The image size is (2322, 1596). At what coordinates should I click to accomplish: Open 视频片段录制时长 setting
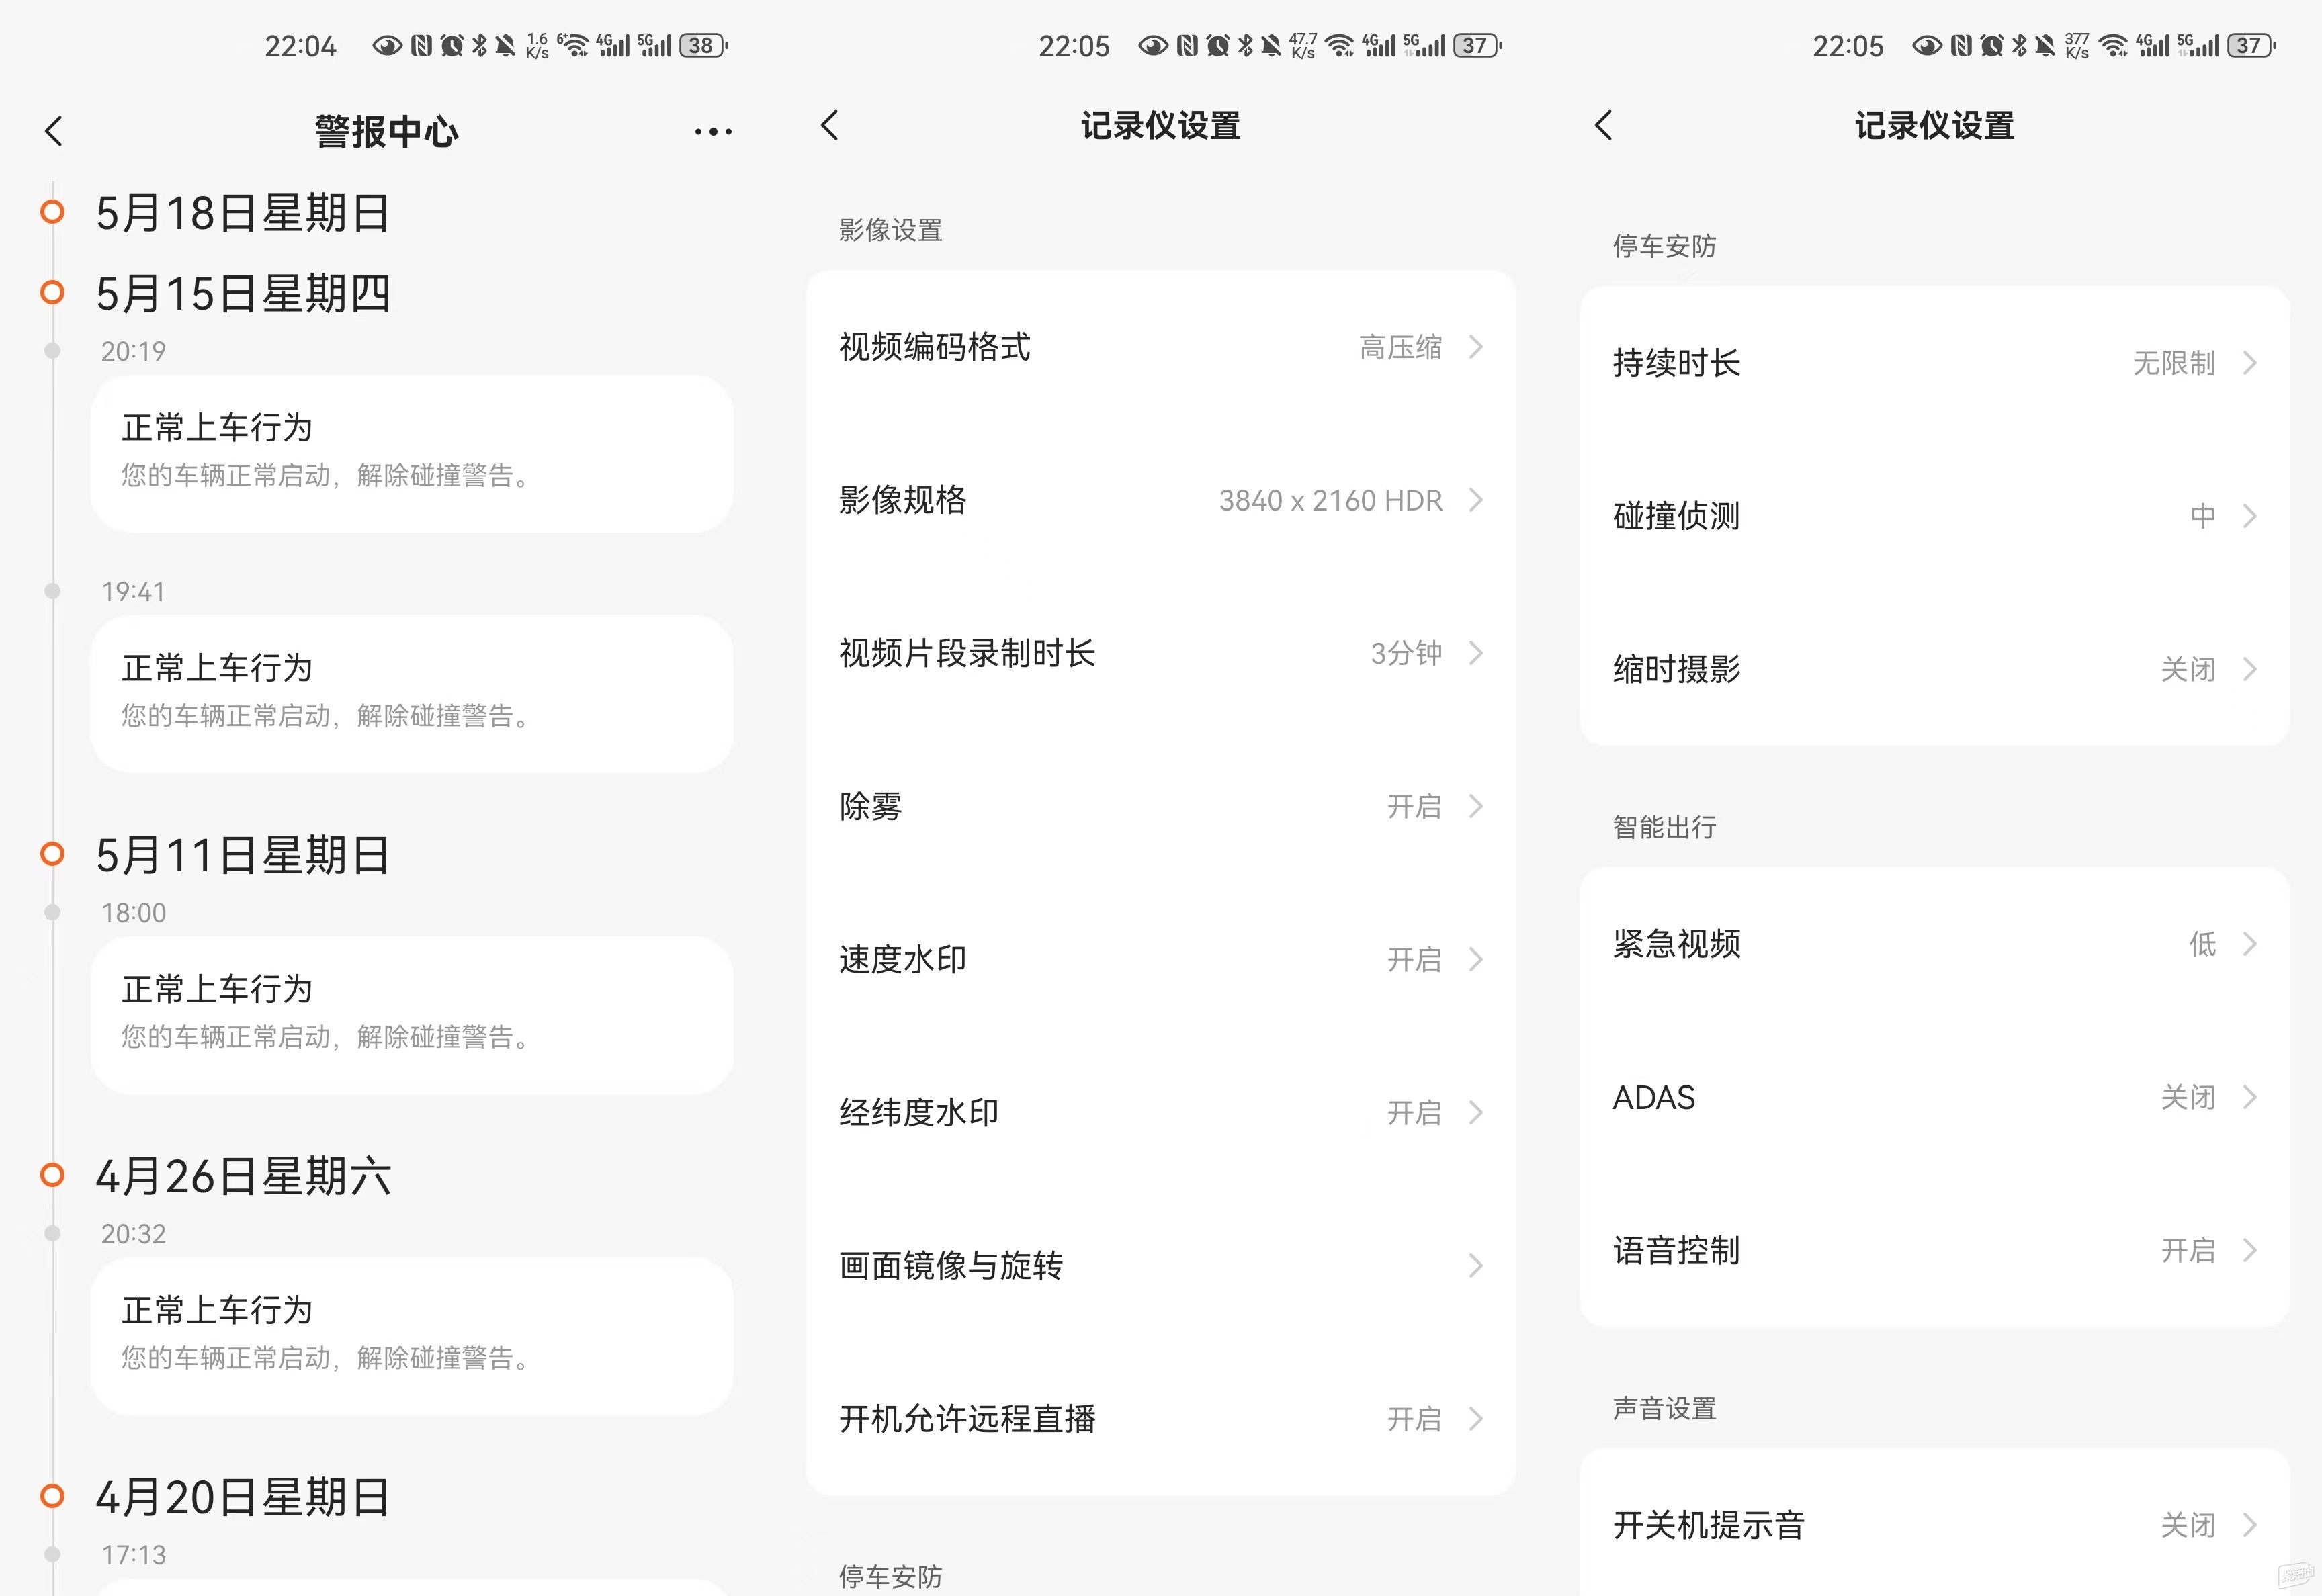[x=1161, y=653]
